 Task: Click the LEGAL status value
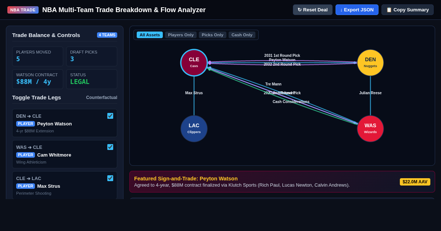pyautogui.click(x=80, y=82)
